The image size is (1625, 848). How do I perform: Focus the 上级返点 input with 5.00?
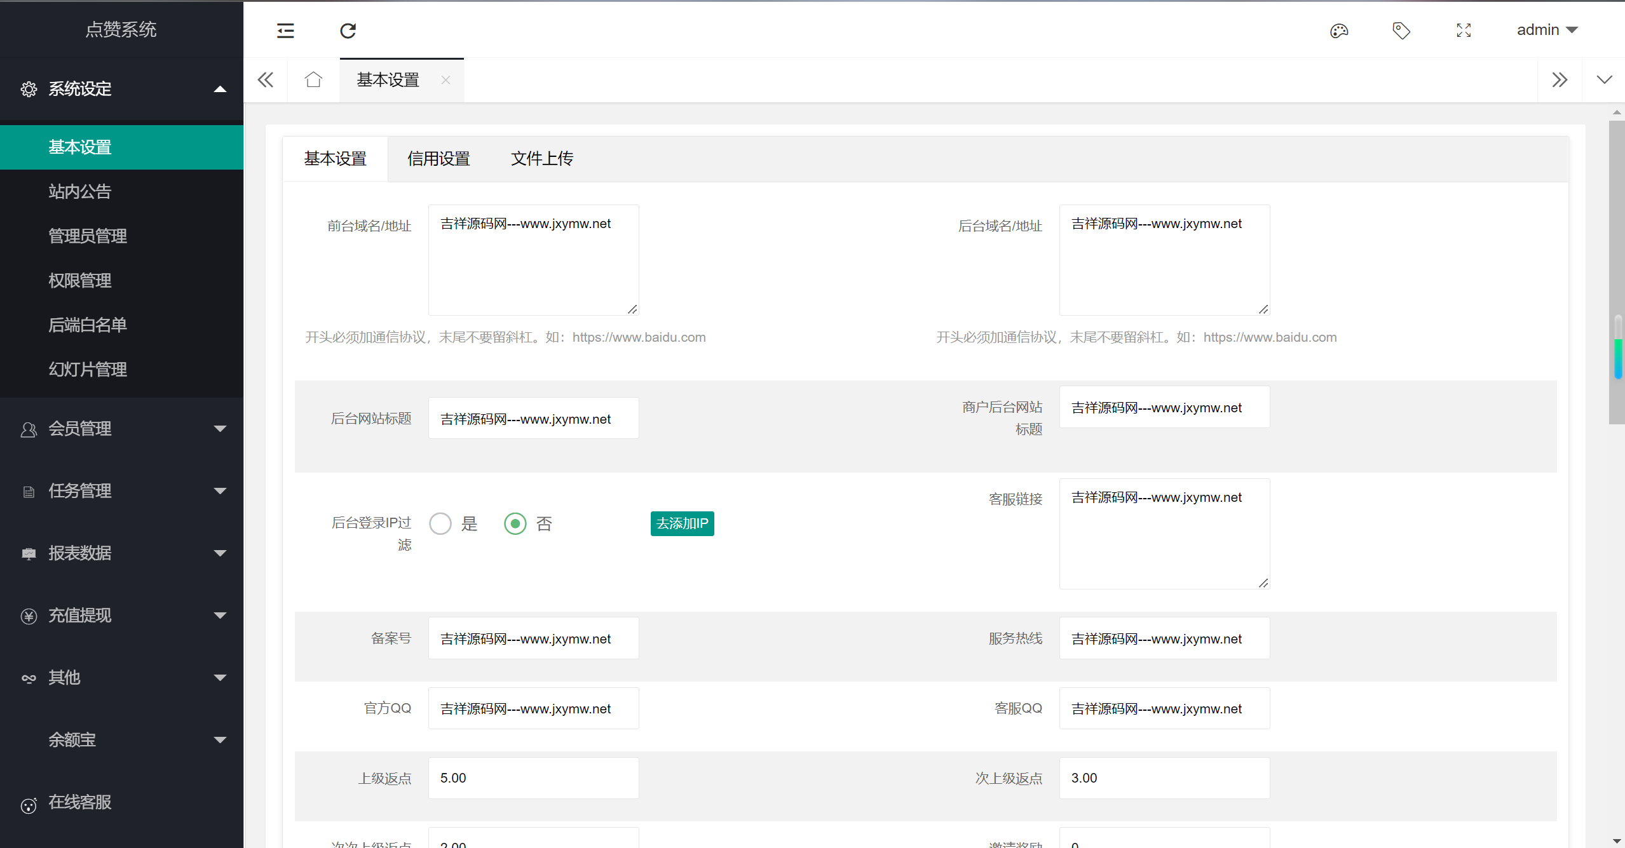[534, 778]
